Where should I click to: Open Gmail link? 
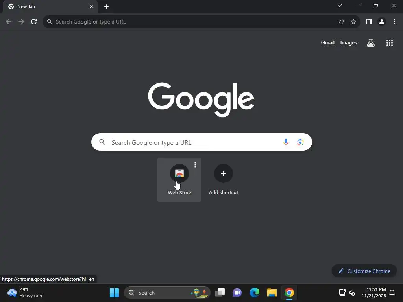pos(328,42)
